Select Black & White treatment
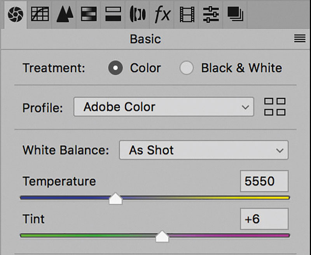Screen dimensions: 311x255 [x=186, y=68]
